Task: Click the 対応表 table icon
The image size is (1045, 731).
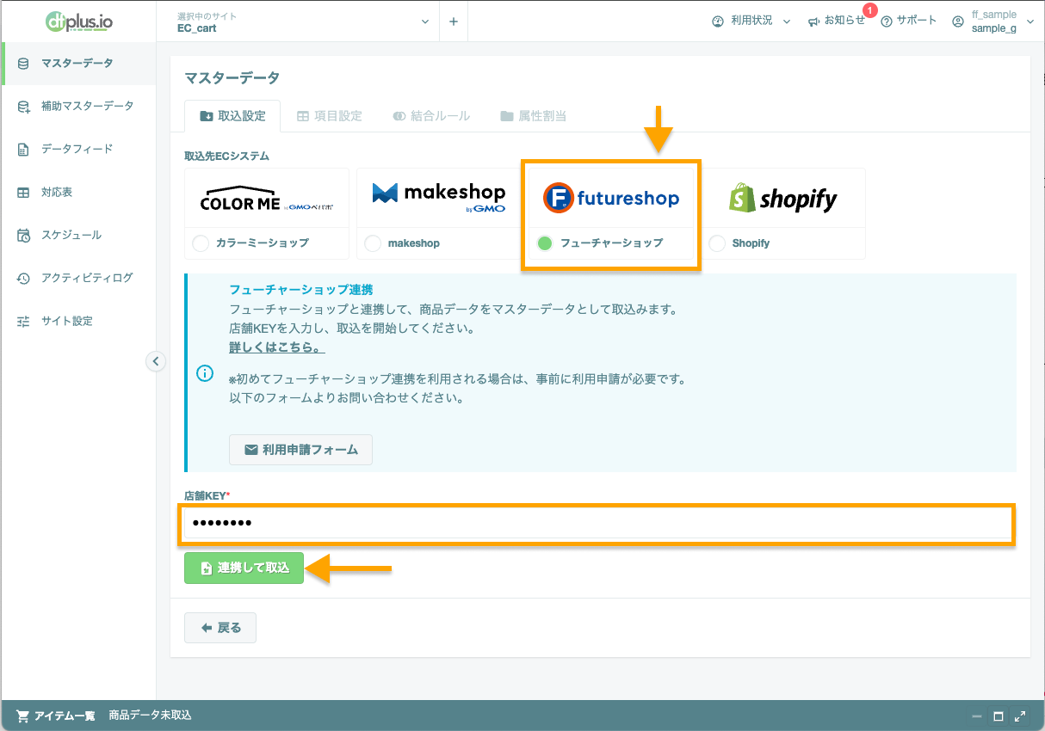Action: click(x=23, y=192)
